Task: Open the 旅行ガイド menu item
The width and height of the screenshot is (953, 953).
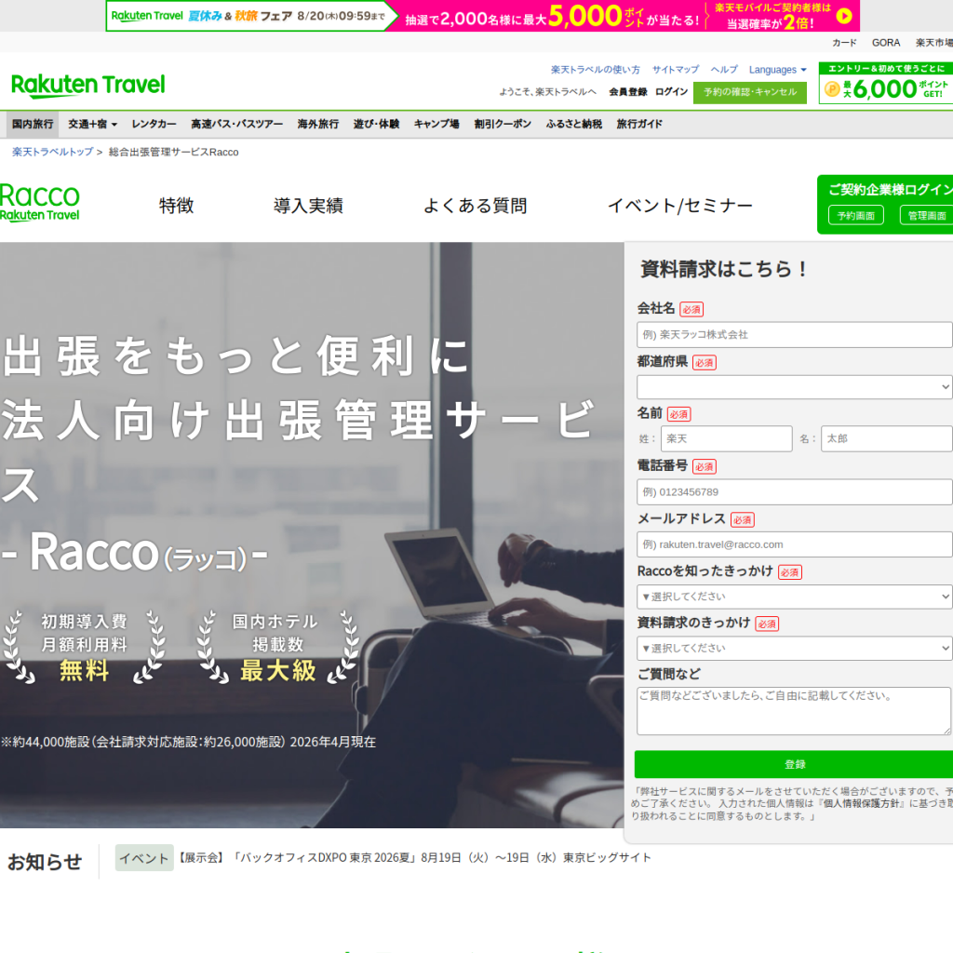Action: tap(639, 124)
